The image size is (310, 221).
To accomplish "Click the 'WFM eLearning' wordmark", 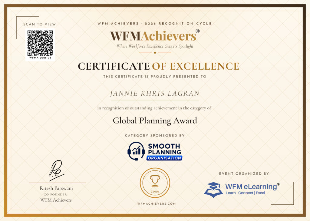I will click(251, 186).
